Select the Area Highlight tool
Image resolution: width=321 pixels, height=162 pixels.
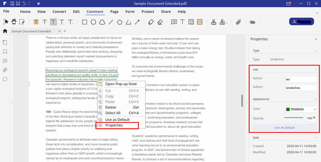tap(199, 22)
